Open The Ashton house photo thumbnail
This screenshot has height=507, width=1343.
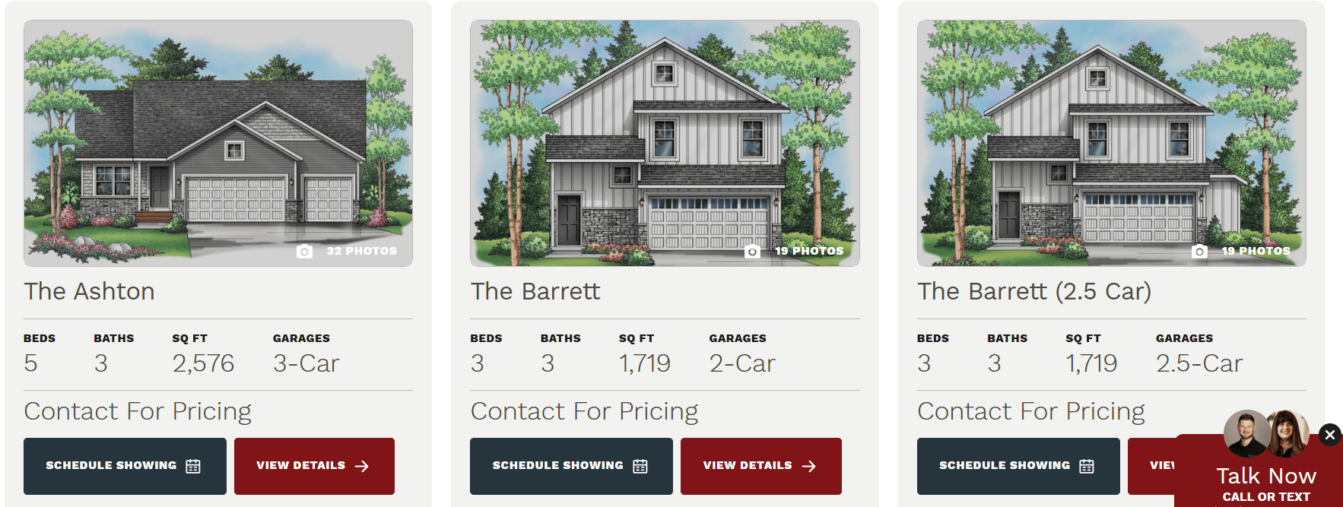click(218, 143)
